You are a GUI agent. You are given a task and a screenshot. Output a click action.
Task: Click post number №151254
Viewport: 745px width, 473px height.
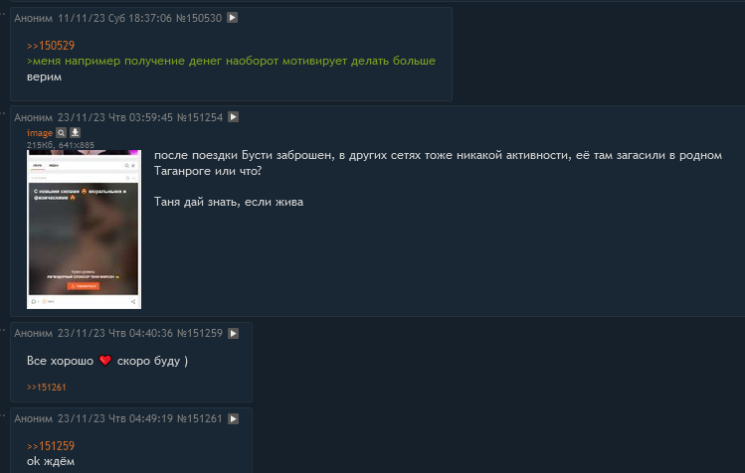pyautogui.click(x=200, y=117)
